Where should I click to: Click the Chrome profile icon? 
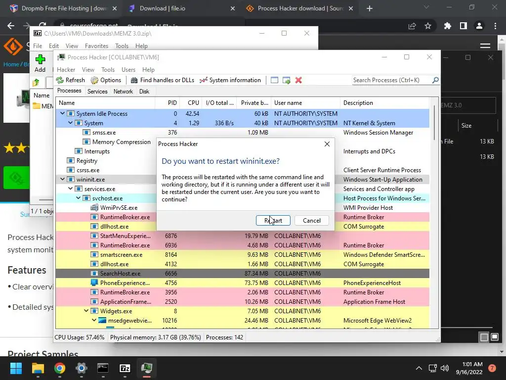479,26
